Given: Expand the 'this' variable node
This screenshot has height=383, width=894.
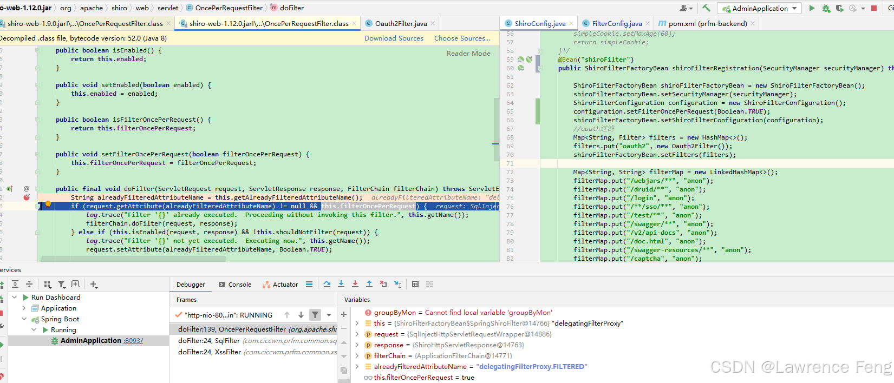Looking at the screenshot, I should click(357, 323).
